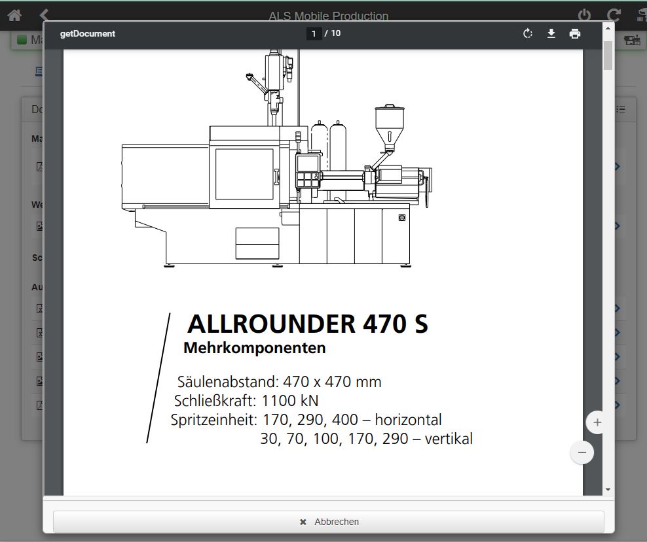Screen dimensions: 647x542
Task: Click the '/ 10' page count text
Action: pos(333,33)
